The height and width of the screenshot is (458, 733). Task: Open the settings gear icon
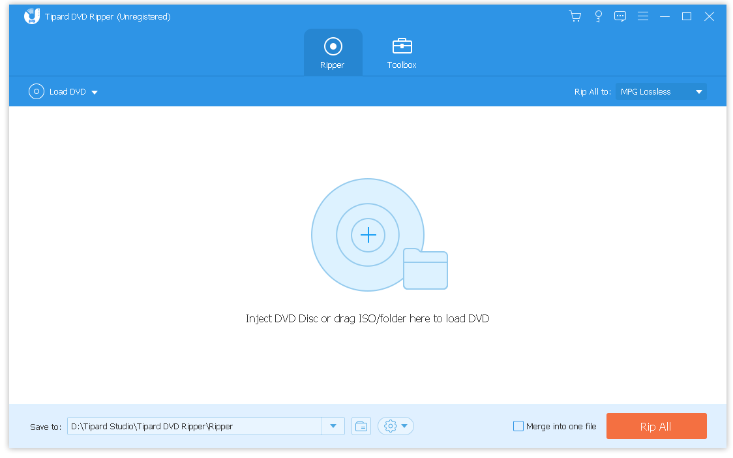(391, 425)
